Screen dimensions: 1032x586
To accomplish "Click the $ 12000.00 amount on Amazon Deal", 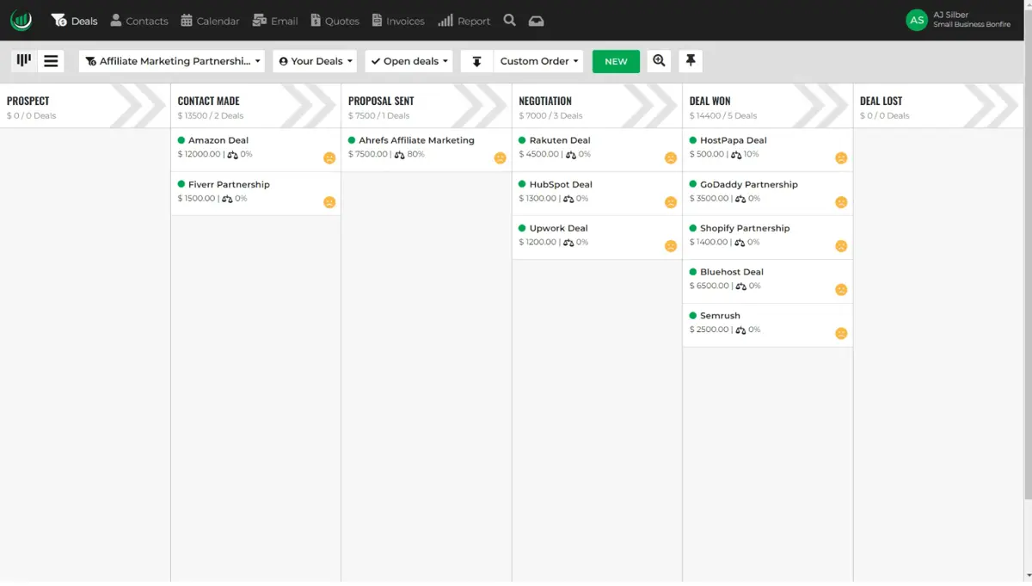I will (200, 155).
